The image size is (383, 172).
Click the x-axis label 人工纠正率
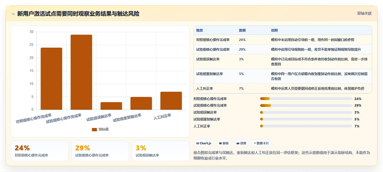163,117
